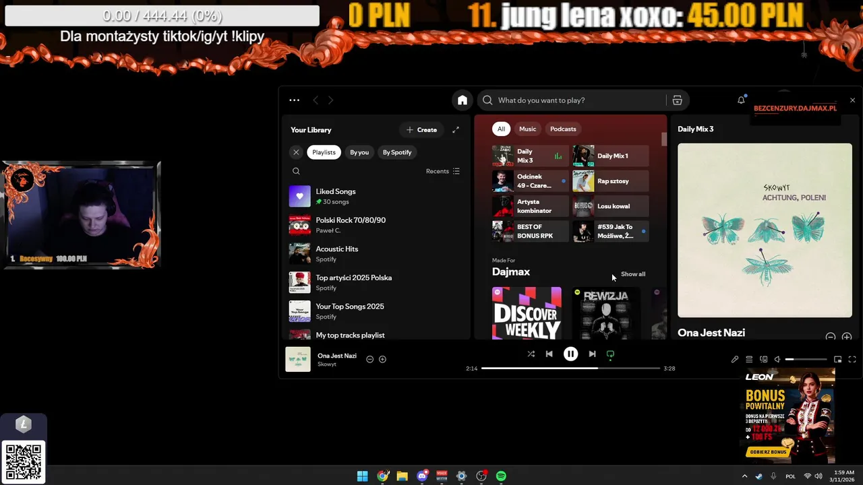Open the notifications bell
This screenshot has width=863, height=485.
(x=741, y=100)
